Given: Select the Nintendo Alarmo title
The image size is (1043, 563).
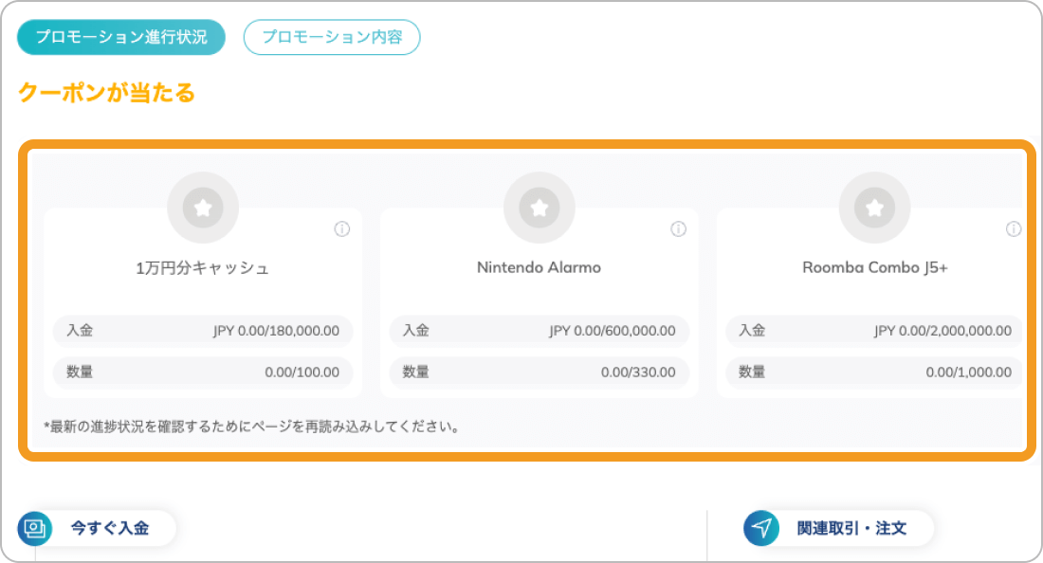Looking at the screenshot, I should click(539, 268).
